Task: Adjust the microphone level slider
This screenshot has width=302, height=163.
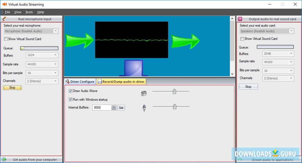Action: [x=174, y=106]
